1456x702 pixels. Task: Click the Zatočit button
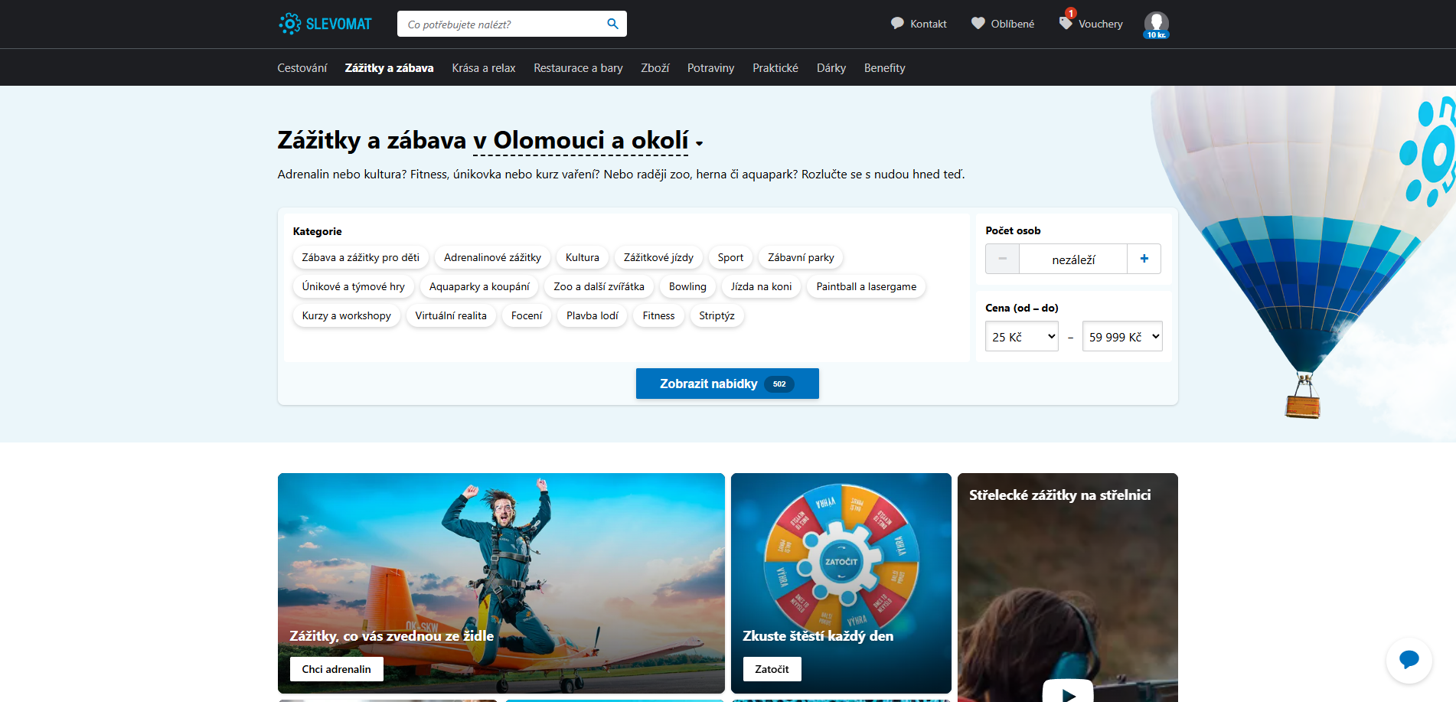[772, 669]
